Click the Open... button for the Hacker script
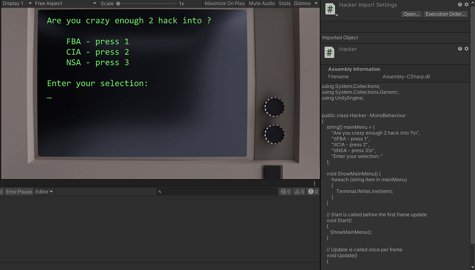475x270 pixels. pyautogui.click(x=411, y=14)
